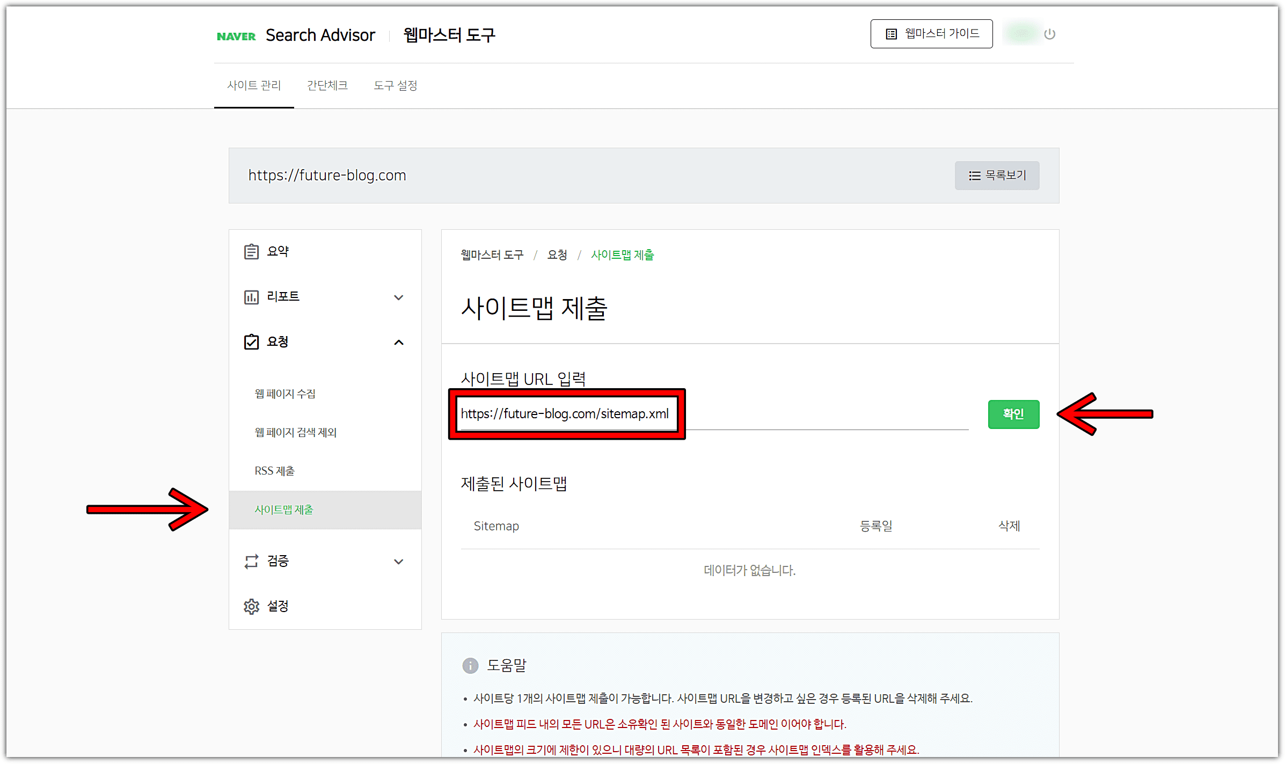The height and width of the screenshot is (764, 1285).
Task: Click the 리포트 bar chart icon
Action: 252,296
